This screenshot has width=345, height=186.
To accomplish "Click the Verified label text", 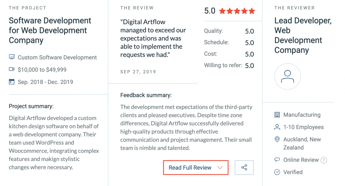I will coord(293,172).
